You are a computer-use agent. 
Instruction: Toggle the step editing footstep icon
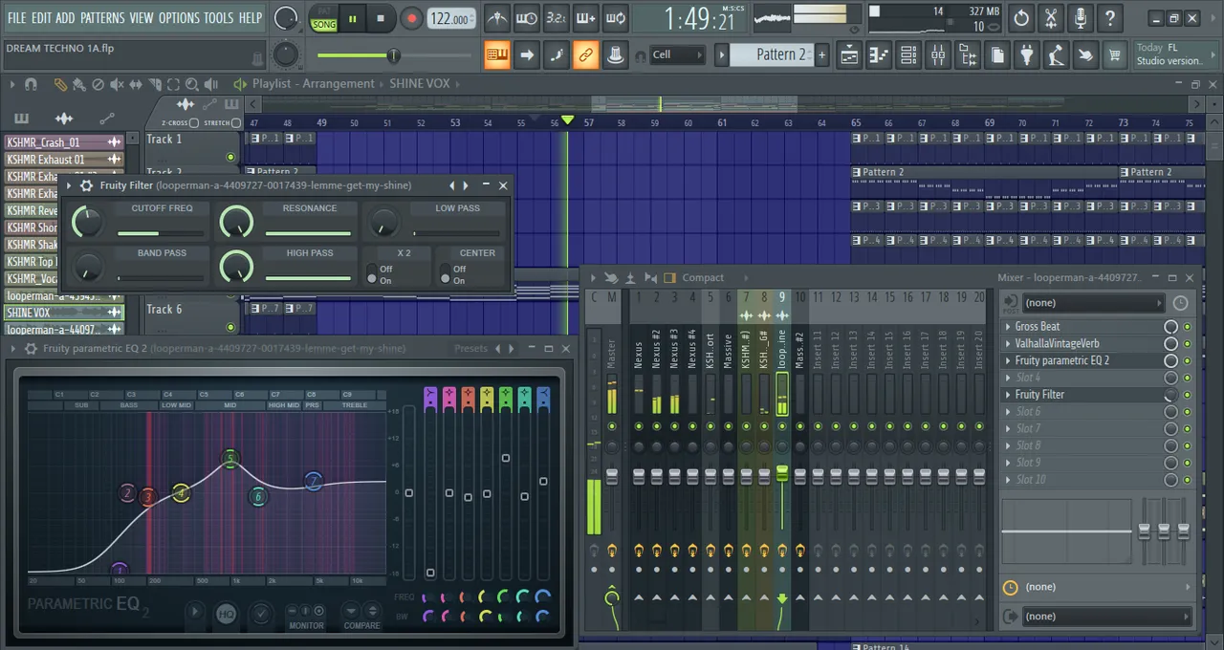(556, 54)
